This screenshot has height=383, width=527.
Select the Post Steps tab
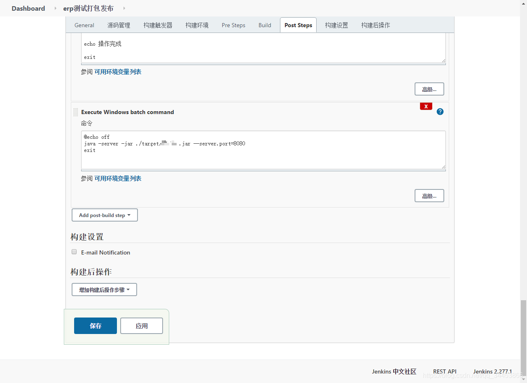click(x=298, y=25)
